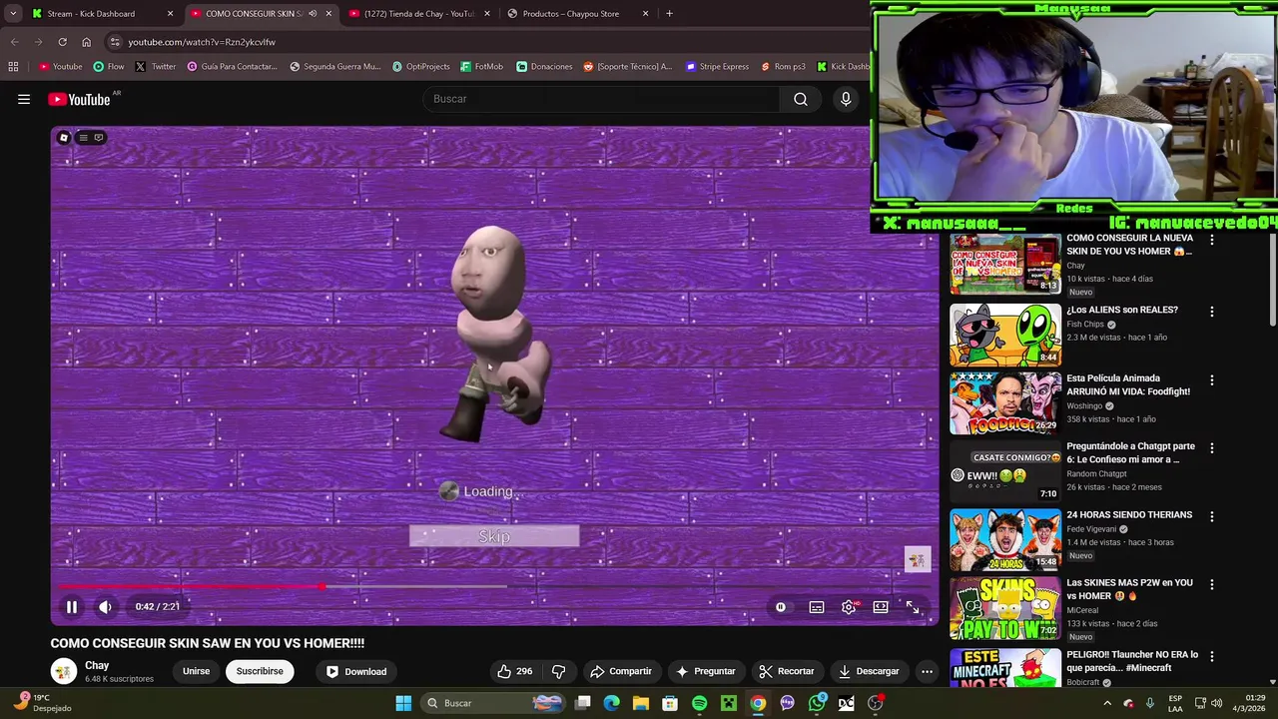Image resolution: width=1278 pixels, height=719 pixels.
Task: Mute the video with the volume icon
Action: [x=105, y=606]
